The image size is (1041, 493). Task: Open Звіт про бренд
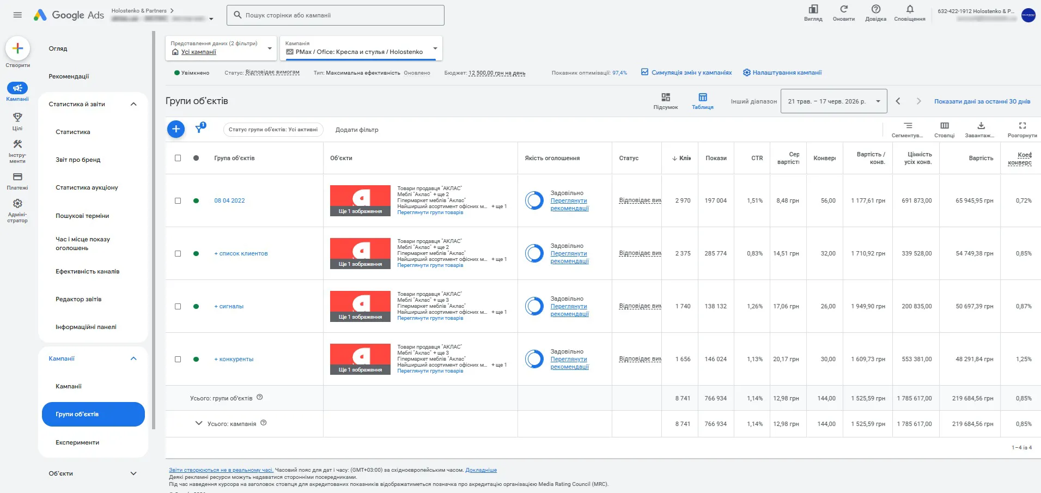(78, 160)
